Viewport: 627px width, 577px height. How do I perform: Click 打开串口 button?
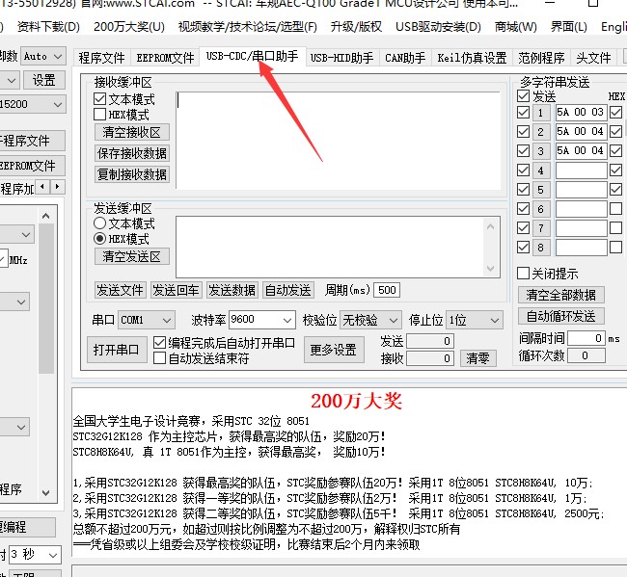117,350
